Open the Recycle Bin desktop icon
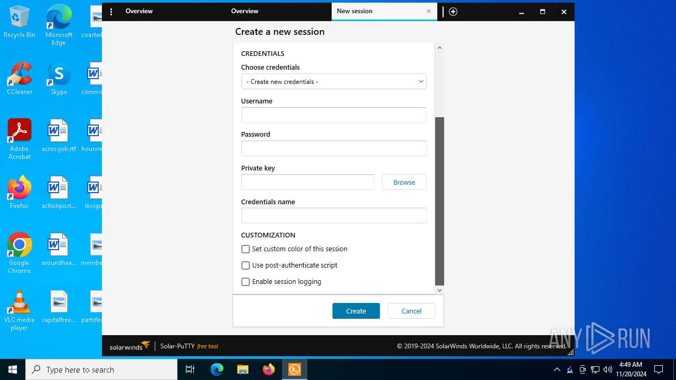676x380 pixels. click(20, 22)
